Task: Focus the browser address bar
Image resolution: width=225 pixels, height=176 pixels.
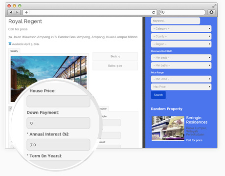Action: pos(90,12)
